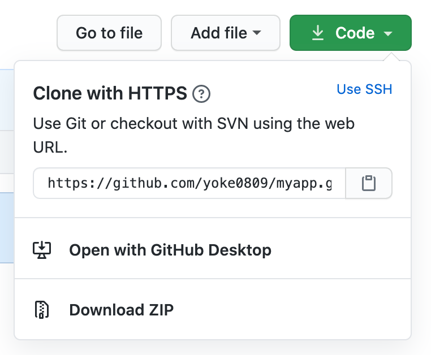The image size is (431, 355).
Task: Choose Download ZIP option
Action: point(213,310)
